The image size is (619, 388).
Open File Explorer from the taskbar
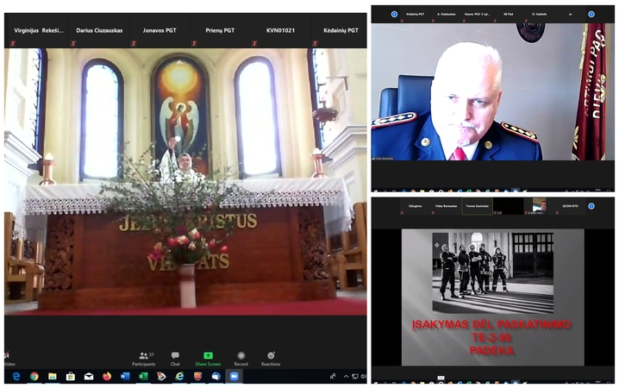[x=52, y=377]
